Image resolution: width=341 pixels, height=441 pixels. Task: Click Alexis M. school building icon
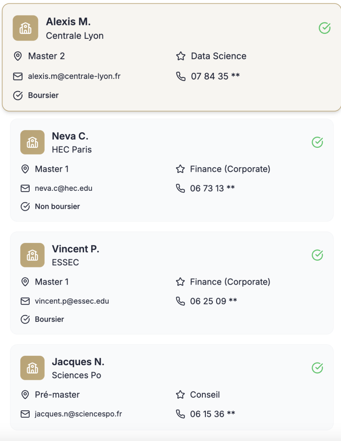tap(25, 28)
